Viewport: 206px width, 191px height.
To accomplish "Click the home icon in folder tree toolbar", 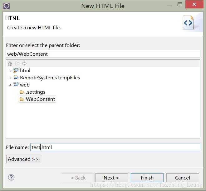I will (x=10, y=64).
